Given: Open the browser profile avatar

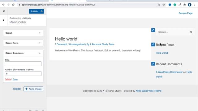Looking at the screenshot, I should [190, 5].
